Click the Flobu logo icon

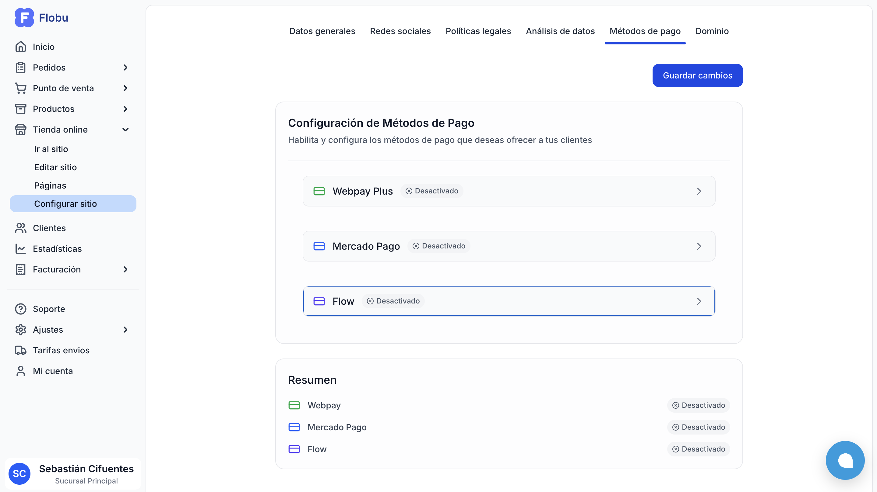[x=24, y=18]
